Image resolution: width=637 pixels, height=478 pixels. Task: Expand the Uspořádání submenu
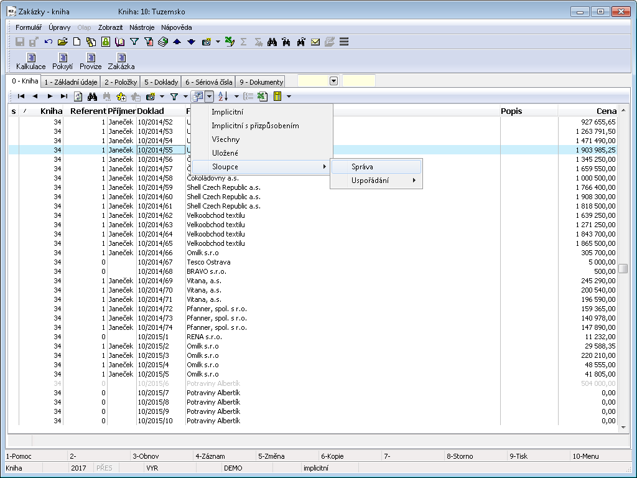tap(376, 180)
